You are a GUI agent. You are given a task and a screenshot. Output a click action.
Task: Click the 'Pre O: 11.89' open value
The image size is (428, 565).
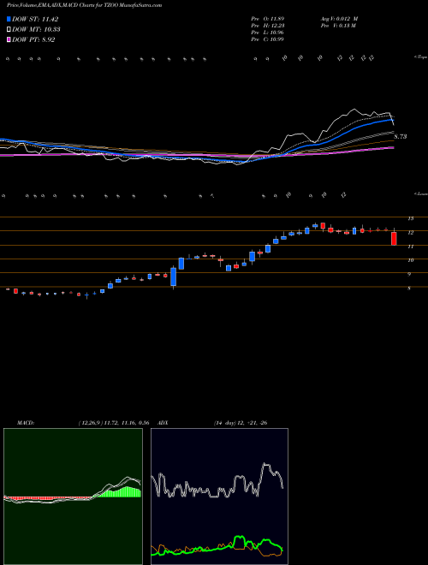tap(269, 19)
